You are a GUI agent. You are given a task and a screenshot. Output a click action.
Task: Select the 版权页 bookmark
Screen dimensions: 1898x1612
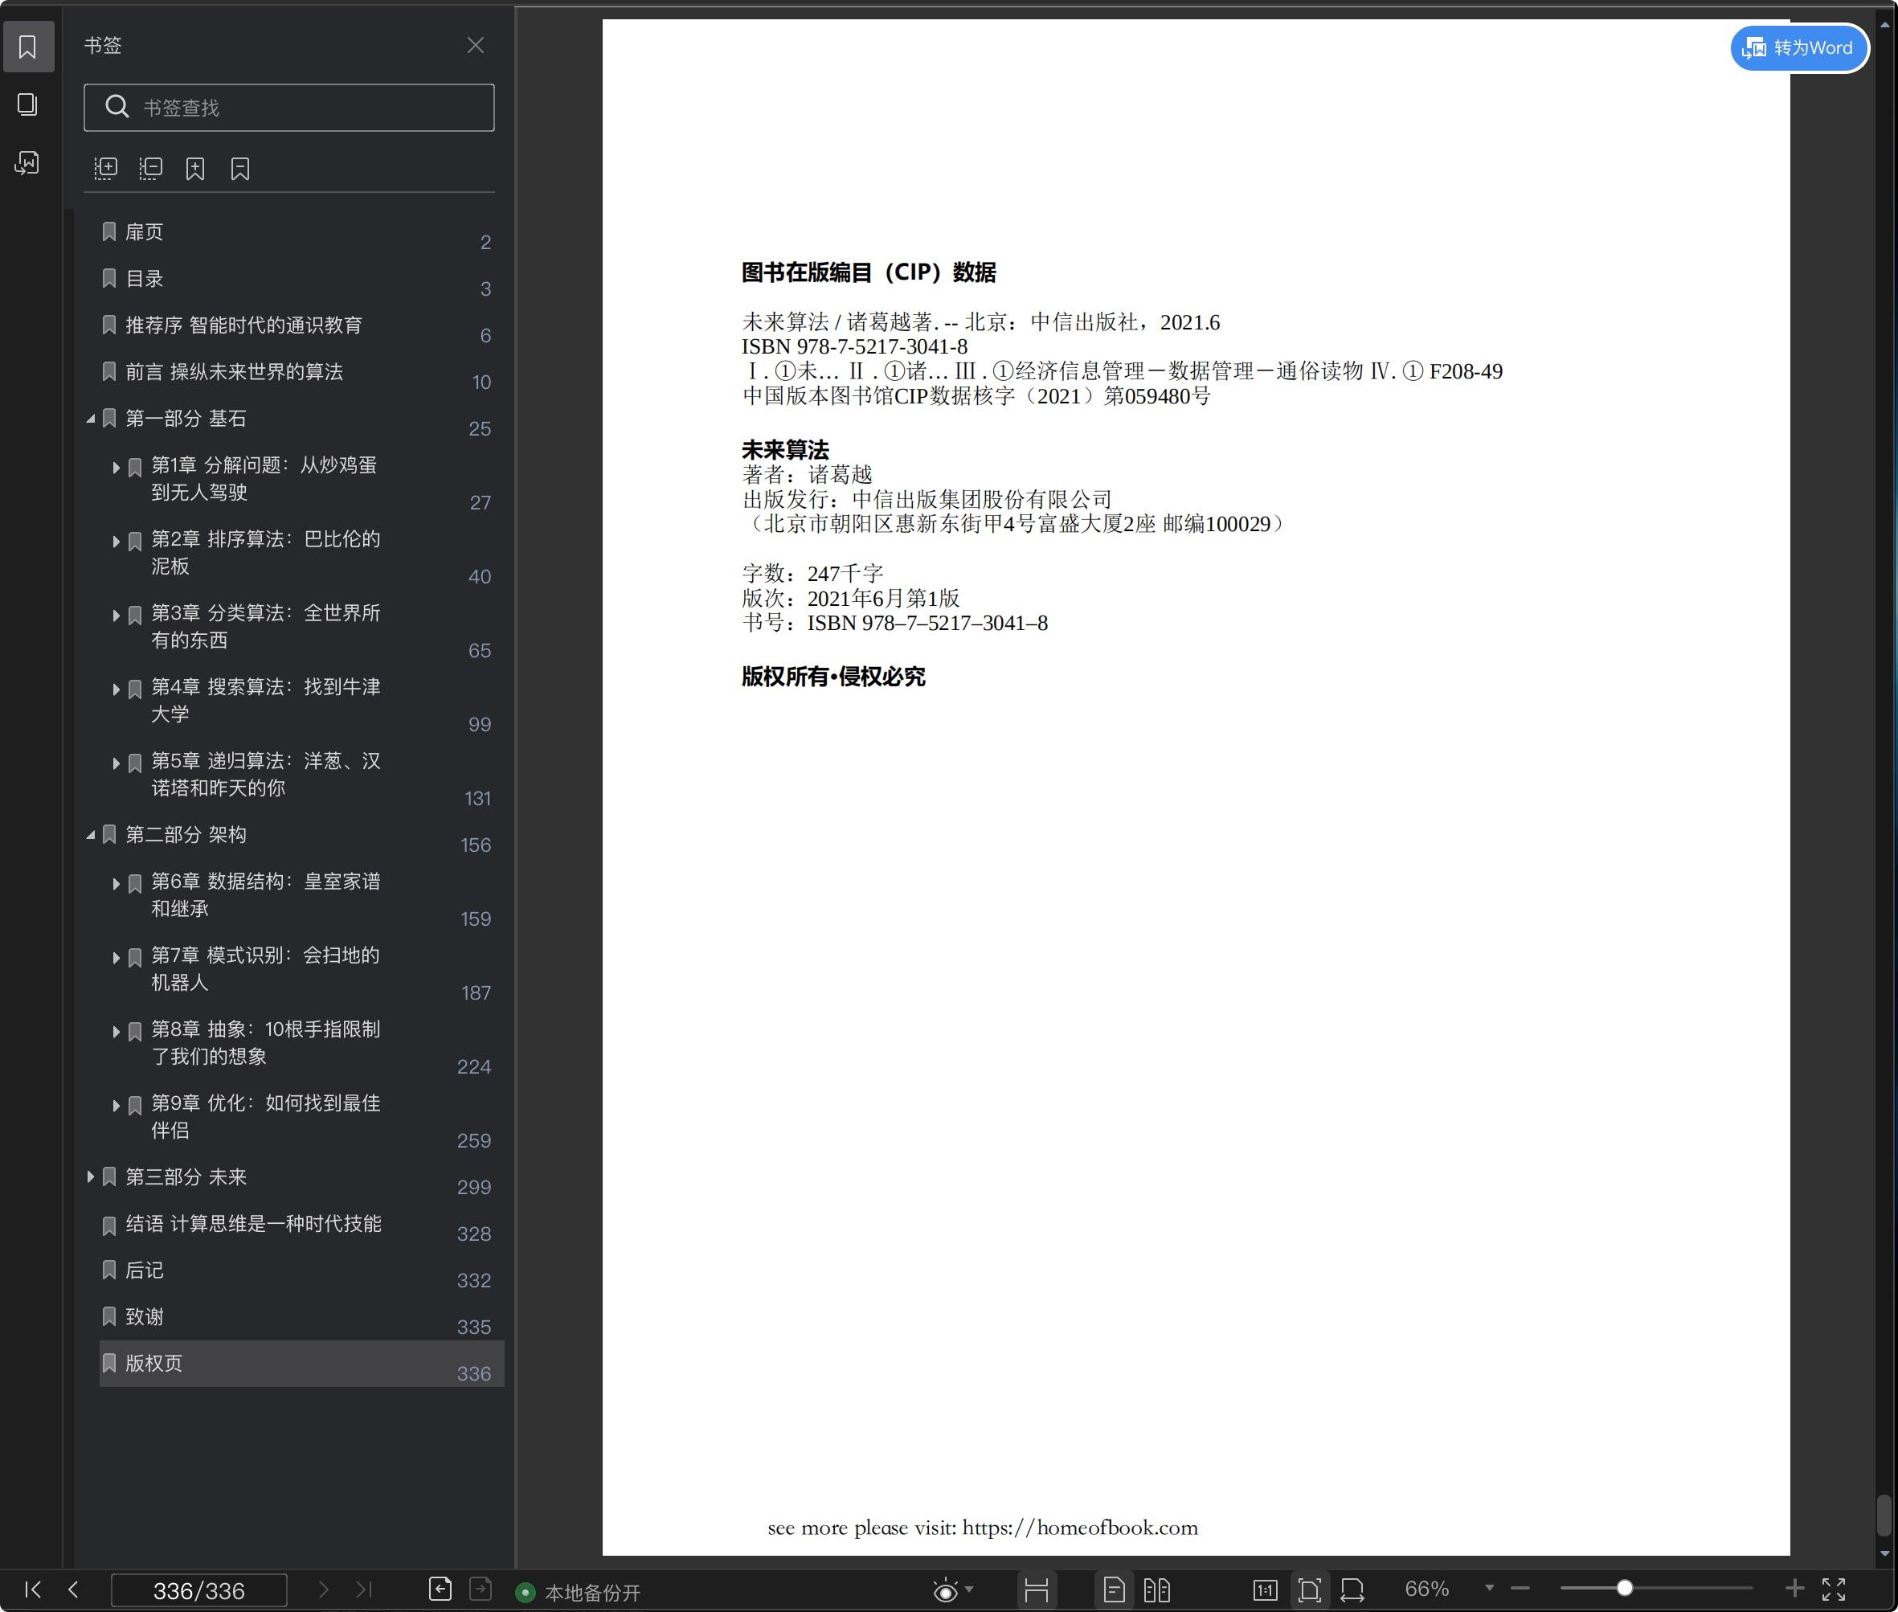301,1364
